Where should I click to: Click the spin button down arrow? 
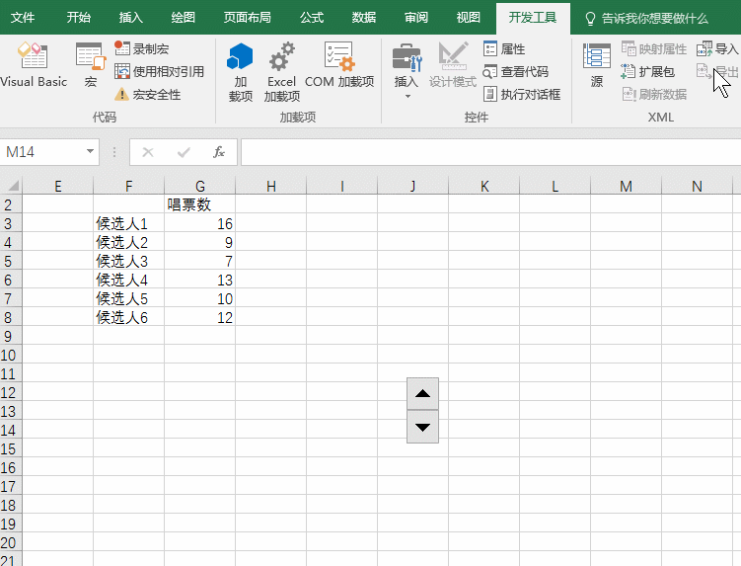(x=422, y=427)
